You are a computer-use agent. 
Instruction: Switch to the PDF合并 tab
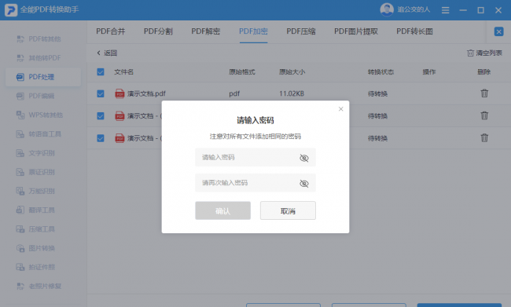tap(111, 31)
